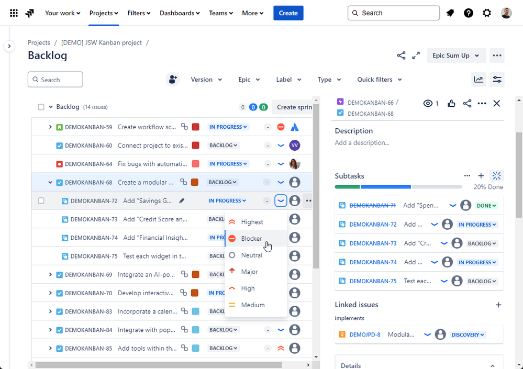
Task: Change DEMOKANBAN-64 IN PROGRESS status dropdown
Action: pyautogui.click(x=228, y=164)
